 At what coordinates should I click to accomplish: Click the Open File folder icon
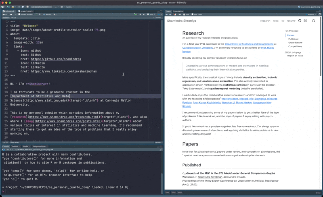(x=13, y=7)
